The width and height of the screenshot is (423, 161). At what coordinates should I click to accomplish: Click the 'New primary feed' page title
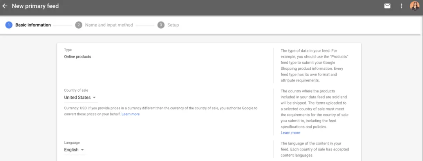point(35,6)
